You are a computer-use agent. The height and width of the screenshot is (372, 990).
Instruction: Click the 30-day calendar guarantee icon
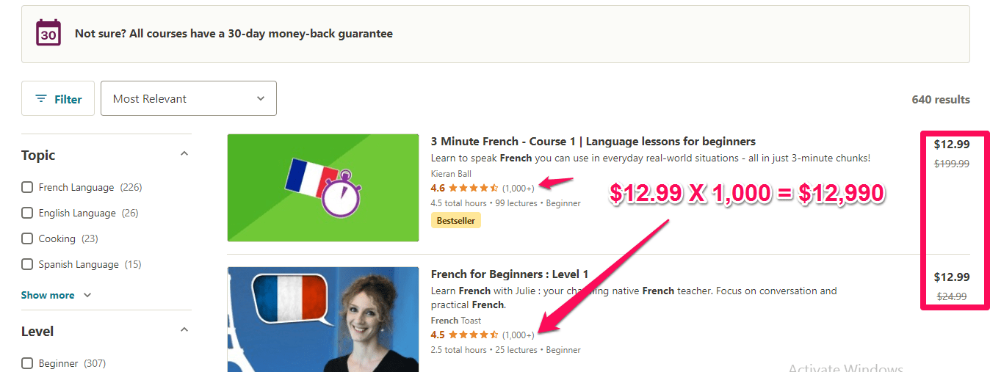pyautogui.click(x=48, y=34)
